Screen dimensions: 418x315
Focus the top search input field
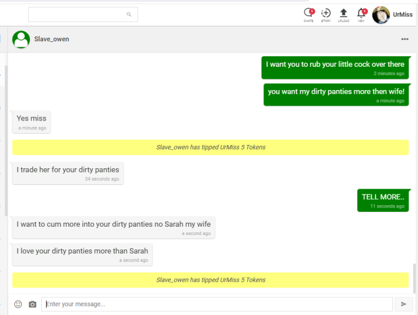coord(76,14)
